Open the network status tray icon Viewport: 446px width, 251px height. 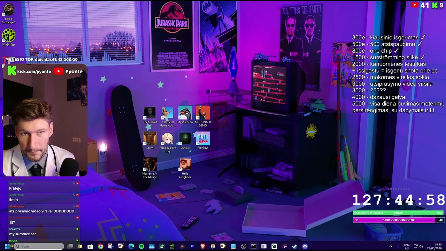(415, 246)
